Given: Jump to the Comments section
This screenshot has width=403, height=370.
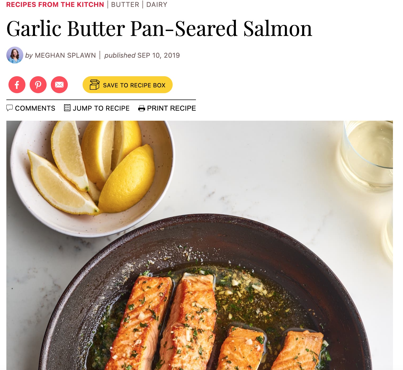Looking at the screenshot, I should coord(35,108).
